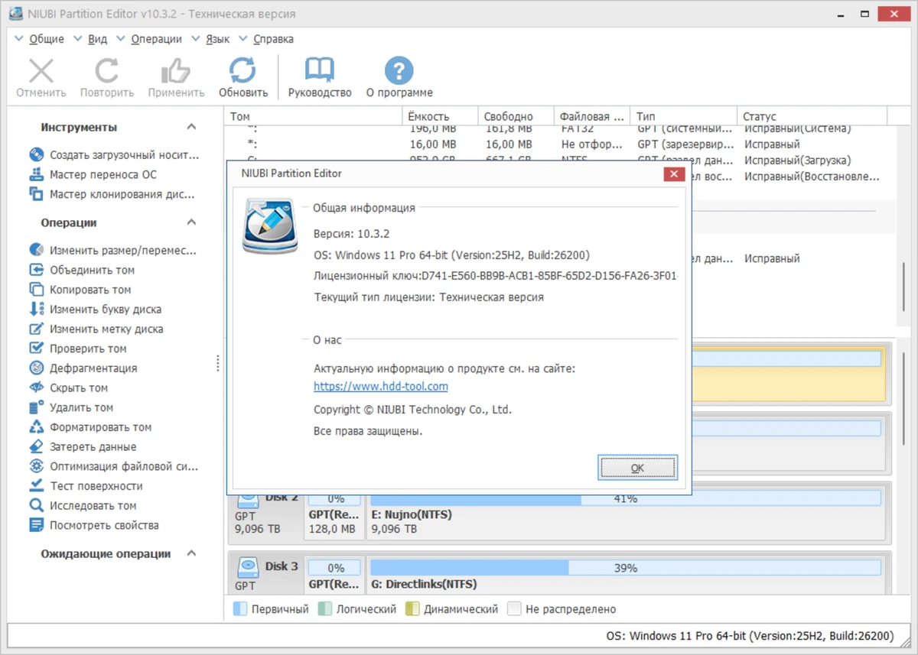The height and width of the screenshot is (655, 918).
Task: Choose the Объединить том operation
Action: tap(82, 270)
